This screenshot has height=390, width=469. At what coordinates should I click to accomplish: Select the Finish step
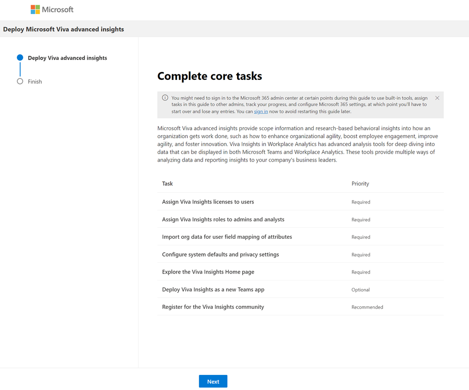(35, 81)
